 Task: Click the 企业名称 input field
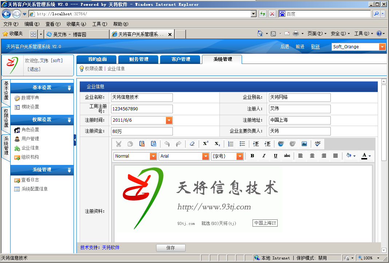click(x=142, y=97)
